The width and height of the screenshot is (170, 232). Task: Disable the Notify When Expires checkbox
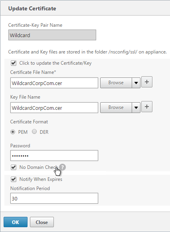[14, 179]
